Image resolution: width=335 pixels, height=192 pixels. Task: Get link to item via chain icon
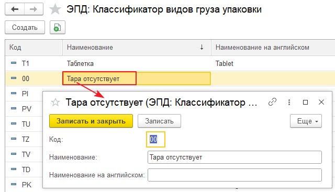pyautogui.click(x=272, y=102)
